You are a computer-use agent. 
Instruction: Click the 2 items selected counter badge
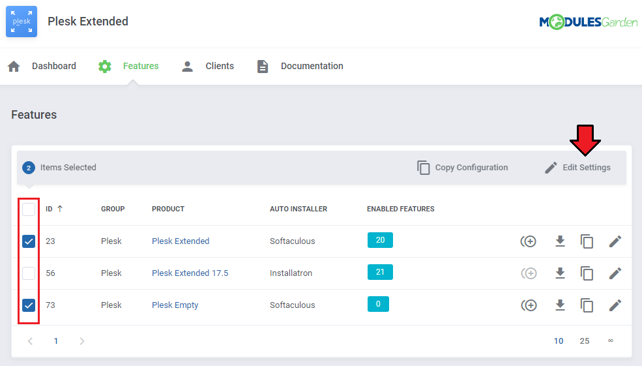coord(29,168)
